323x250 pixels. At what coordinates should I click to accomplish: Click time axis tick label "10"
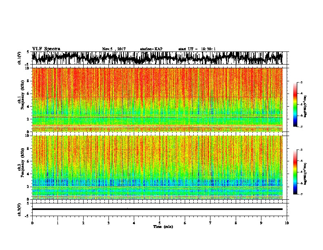point(287,223)
